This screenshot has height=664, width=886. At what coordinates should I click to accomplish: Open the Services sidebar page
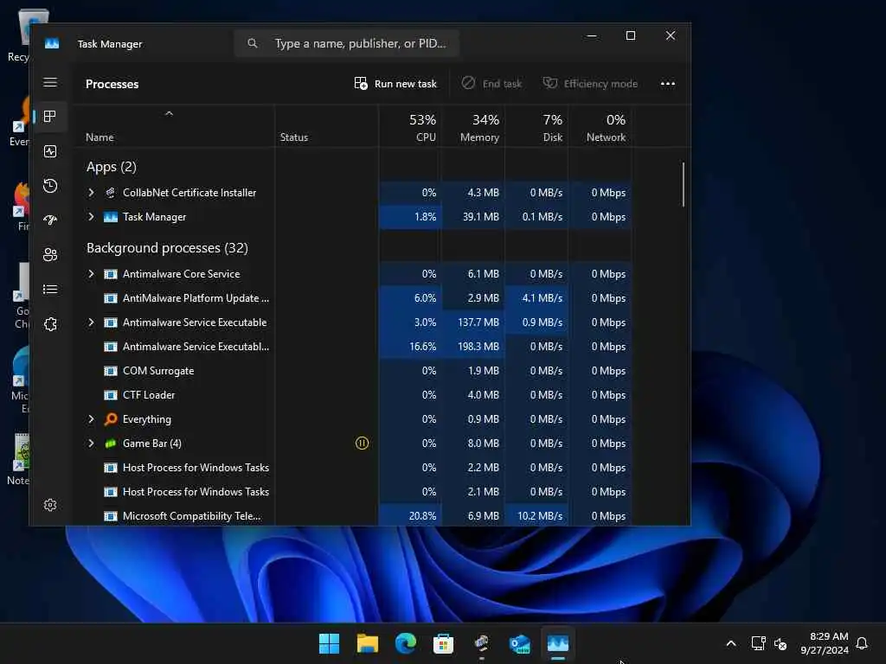[x=50, y=324]
